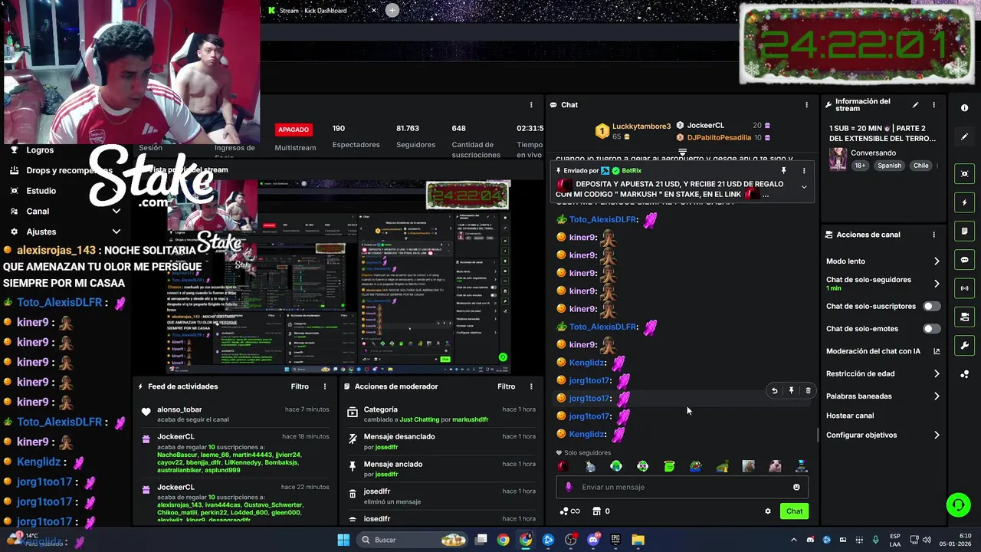Click the Enviar un mensaje input field
981x552 pixels.
(x=682, y=487)
